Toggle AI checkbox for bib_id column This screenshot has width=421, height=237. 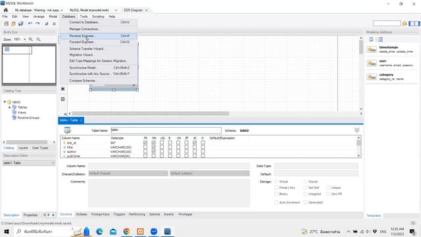click(195, 143)
